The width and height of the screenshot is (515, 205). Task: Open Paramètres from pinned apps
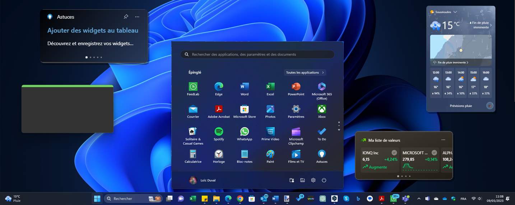pos(296,111)
